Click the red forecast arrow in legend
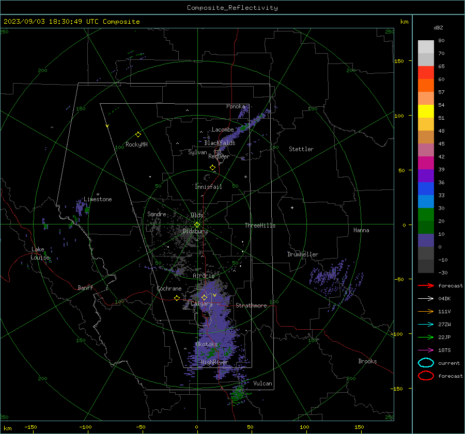Viewport: 465px width, 434px height. click(x=426, y=285)
